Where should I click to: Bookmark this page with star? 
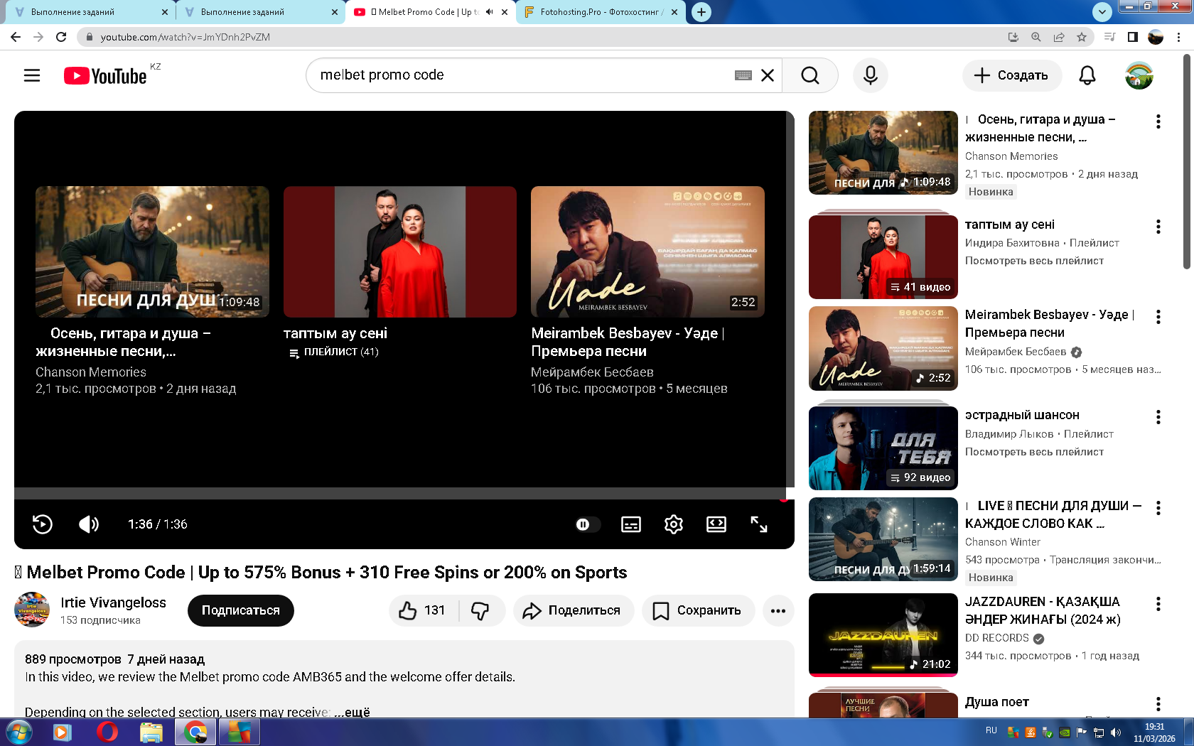pyautogui.click(x=1082, y=37)
